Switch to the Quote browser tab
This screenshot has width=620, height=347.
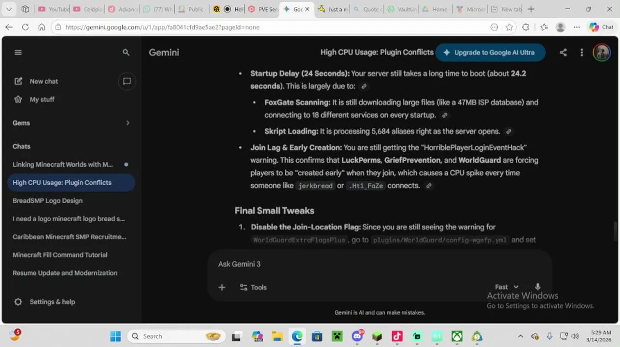366,9
